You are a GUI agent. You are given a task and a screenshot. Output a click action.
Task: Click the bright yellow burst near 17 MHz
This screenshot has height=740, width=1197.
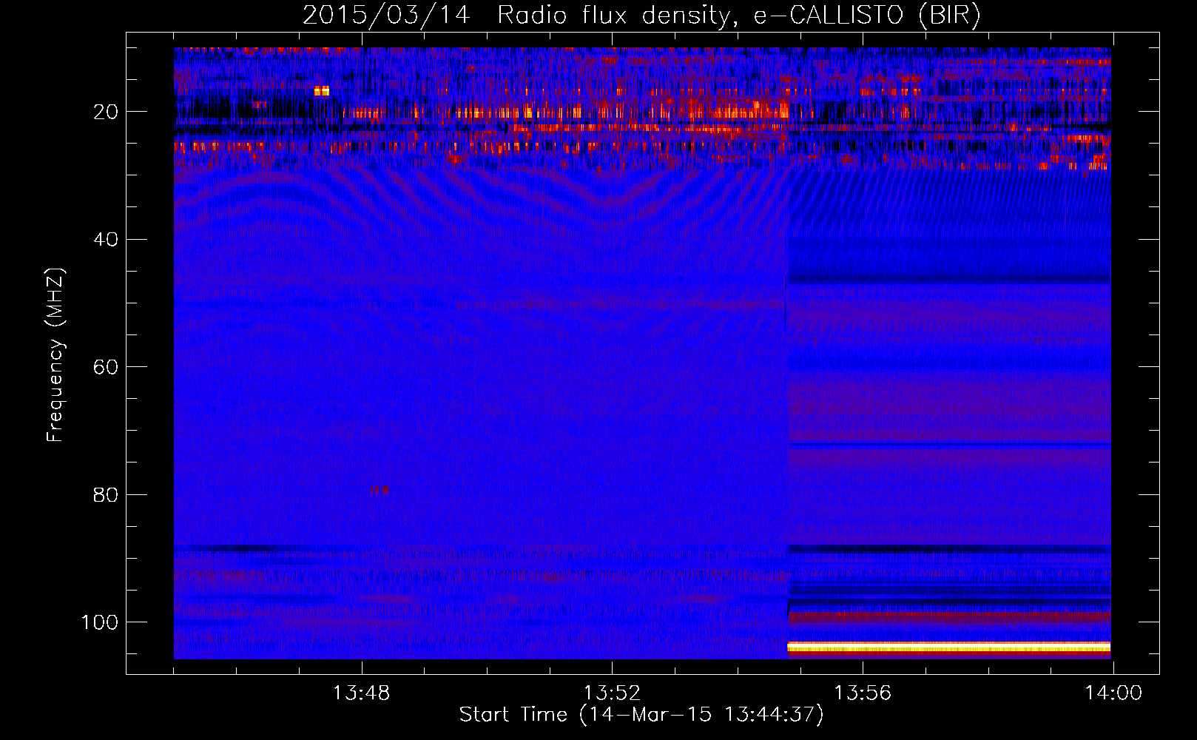[x=321, y=91]
